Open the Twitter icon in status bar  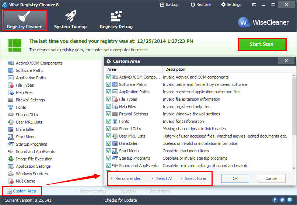pos(282,200)
